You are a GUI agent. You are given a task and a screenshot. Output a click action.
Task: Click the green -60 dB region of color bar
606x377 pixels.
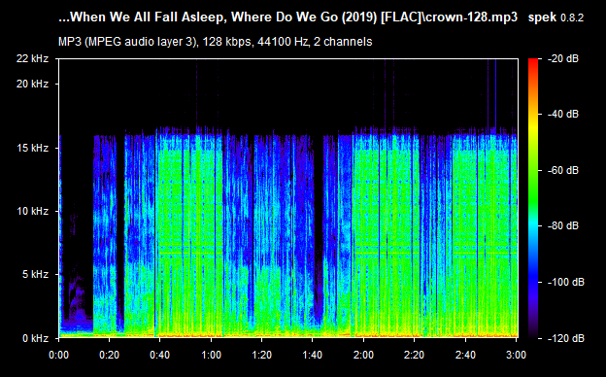click(x=533, y=170)
